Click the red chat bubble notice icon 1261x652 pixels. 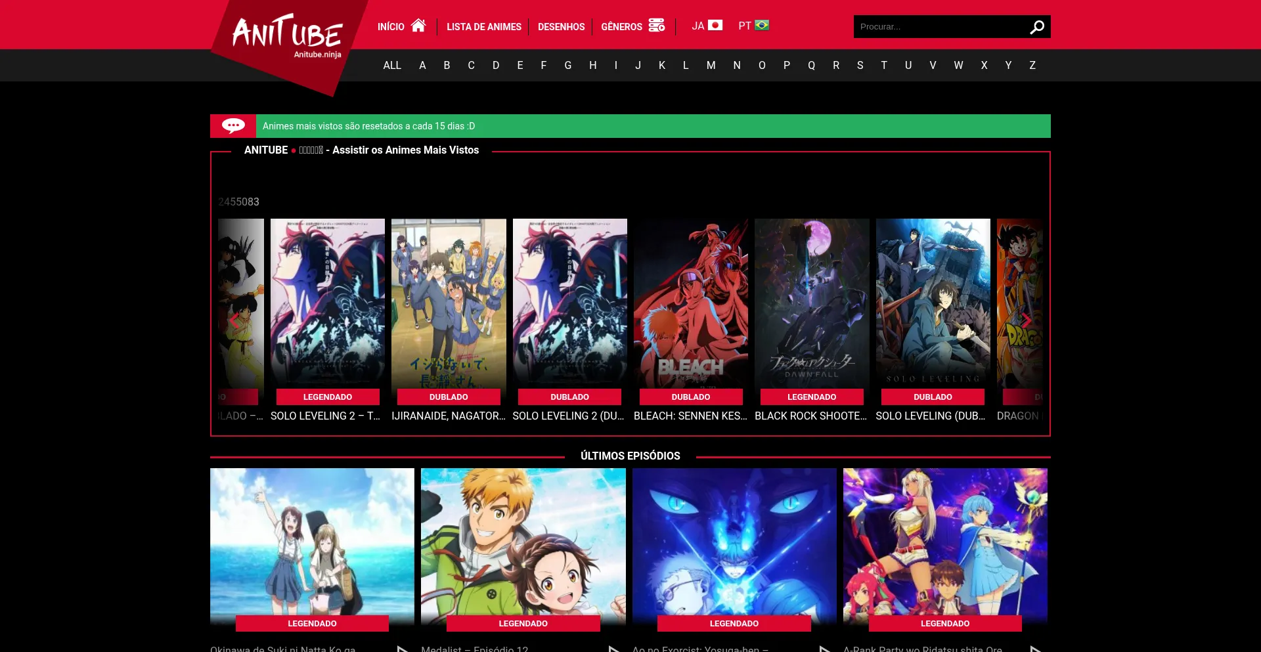[x=233, y=125]
